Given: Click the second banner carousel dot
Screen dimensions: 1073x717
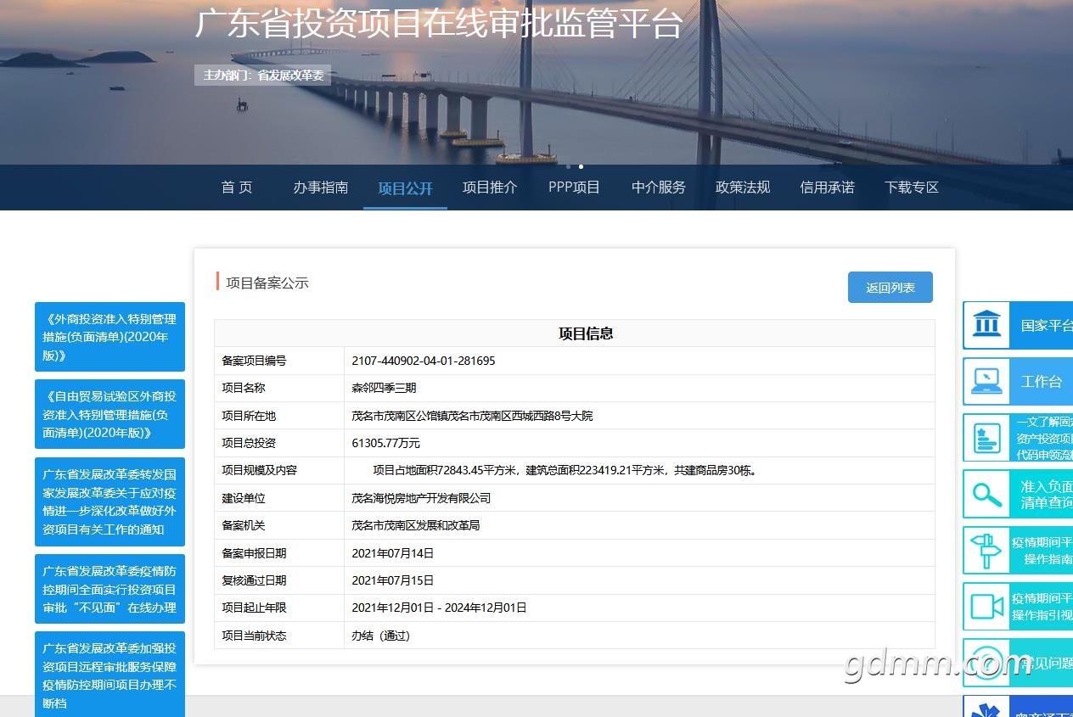Looking at the screenshot, I should point(581,166).
